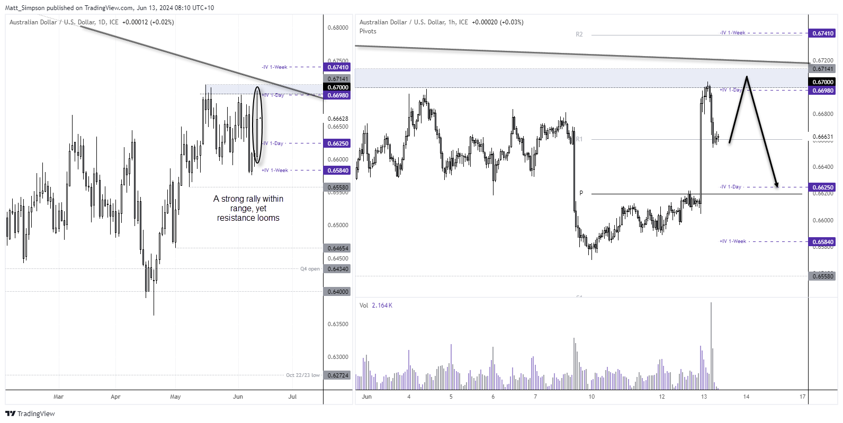Click date 14 on the 1h time axis

coord(746,397)
